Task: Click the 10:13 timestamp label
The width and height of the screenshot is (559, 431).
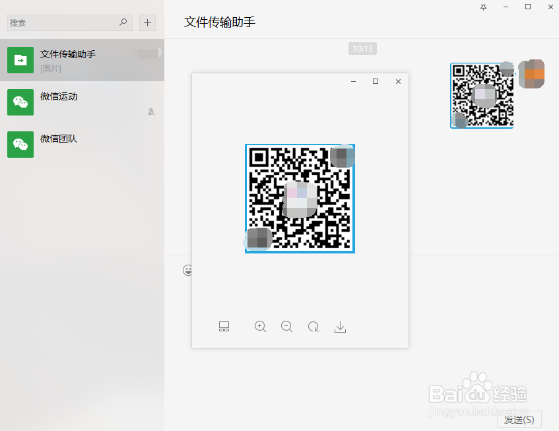Action: [362, 48]
